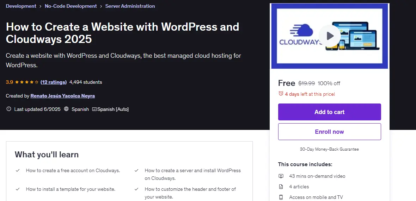Visit instructor Renato Jesús Yacolca Neyra profile
The width and height of the screenshot is (416, 201).
pyautogui.click(x=63, y=96)
